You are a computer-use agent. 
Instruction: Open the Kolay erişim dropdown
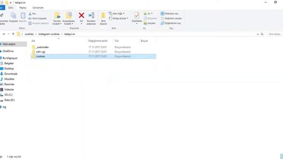119,19
